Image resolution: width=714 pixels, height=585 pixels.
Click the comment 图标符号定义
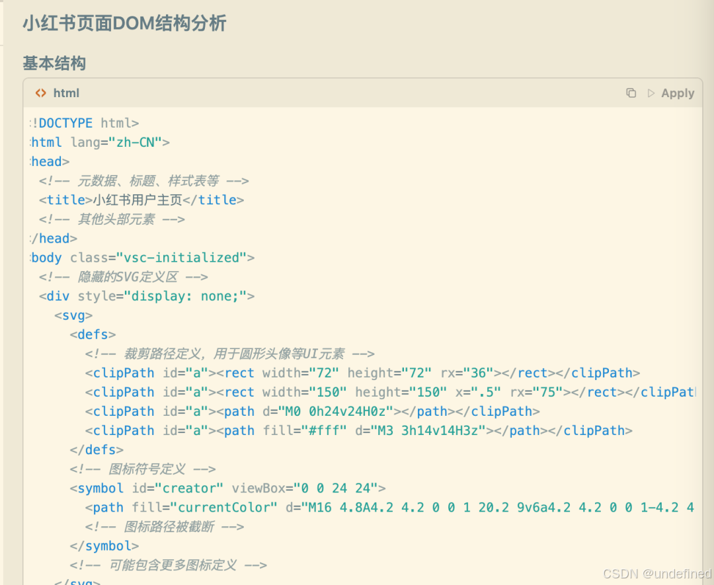(143, 469)
